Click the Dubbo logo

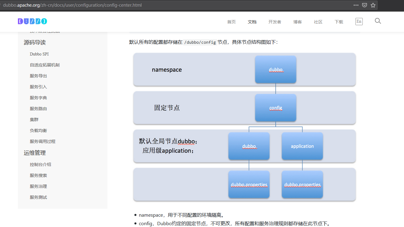[x=32, y=21]
